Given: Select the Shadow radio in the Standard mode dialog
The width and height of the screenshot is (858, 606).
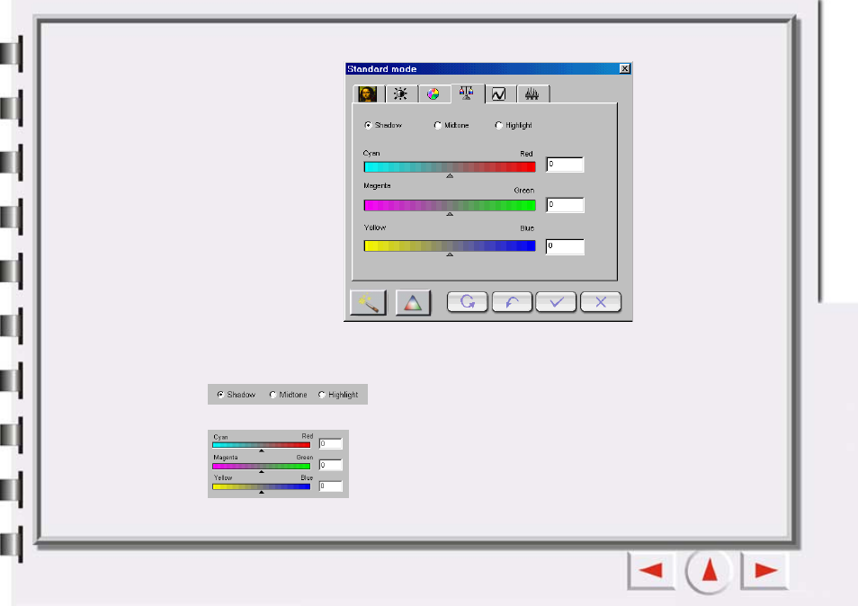Looking at the screenshot, I should (x=368, y=125).
